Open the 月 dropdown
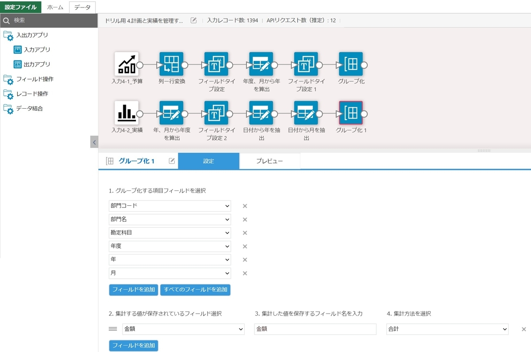Image resolution: width=531 pixels, height=352 pixels. pyautogui.click(x=170, y=273)
